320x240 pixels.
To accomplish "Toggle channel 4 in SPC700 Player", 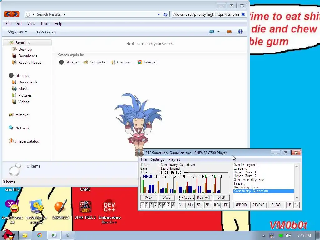I will pyautogui.click(x=155, y=205).
